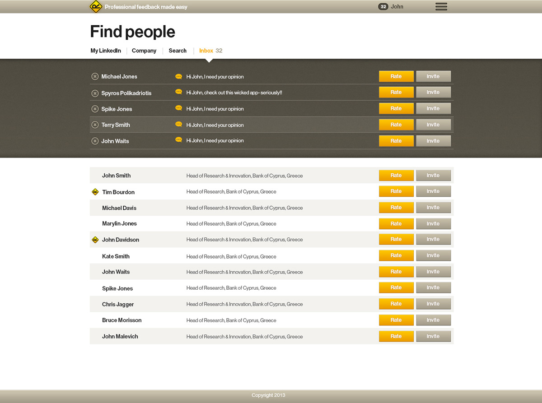Viewport: 542px width, 403px height.
Task: Rate Michael Davis
Action: tap(396, 208)
